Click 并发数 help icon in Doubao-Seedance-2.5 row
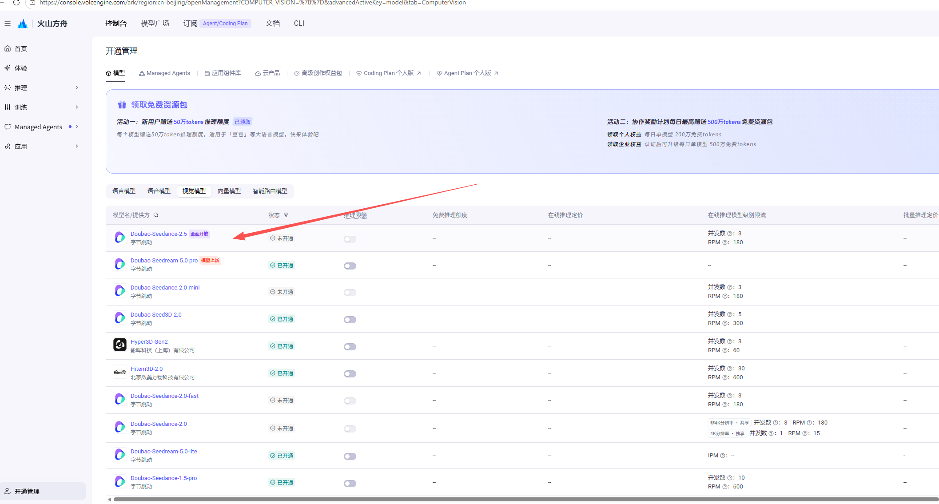The image size is (939, 504). point(729,234)
